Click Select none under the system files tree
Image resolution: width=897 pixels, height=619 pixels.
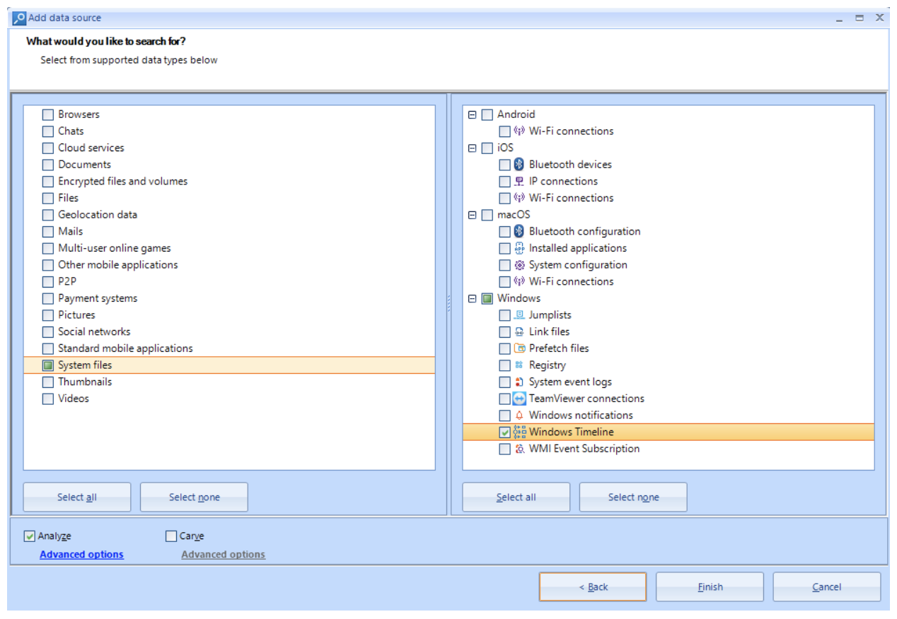click(634, 497)
